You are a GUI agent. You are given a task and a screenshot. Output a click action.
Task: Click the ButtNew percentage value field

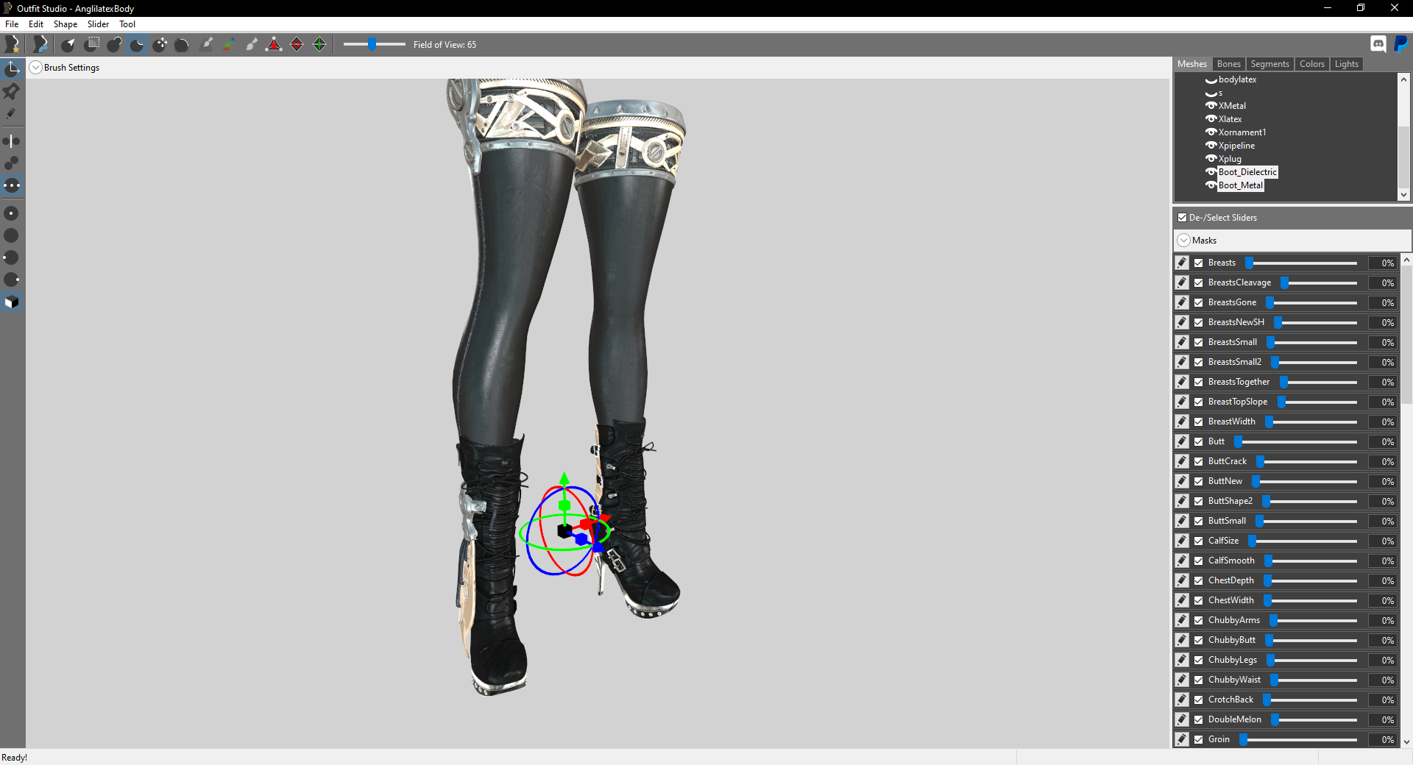(1383, 481)
